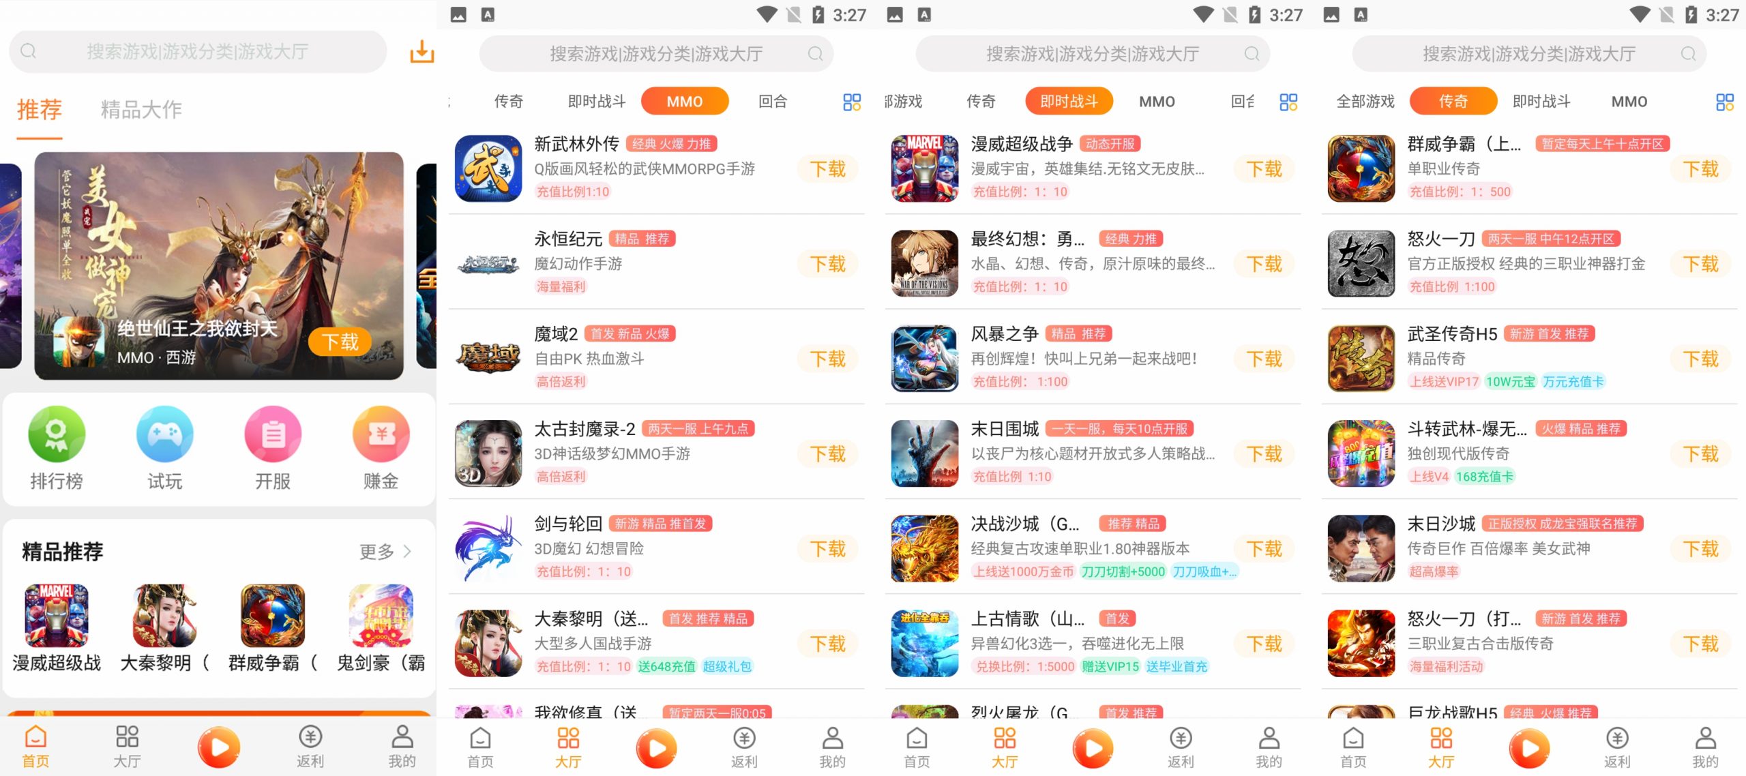The width and height of the screenshot is (1746, 776).
Task: Download 漫威超级战争 via its 下载 button
Action: pyautogui.click(x=1264, y=168)
